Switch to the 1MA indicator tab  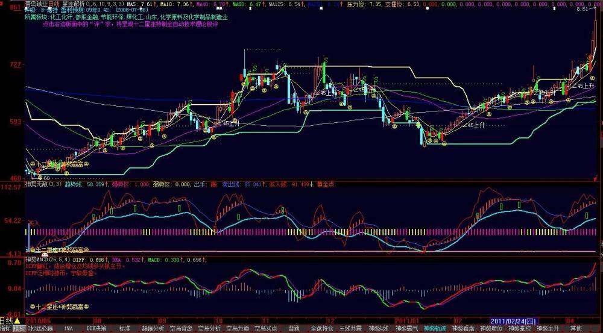coord(68,329)
